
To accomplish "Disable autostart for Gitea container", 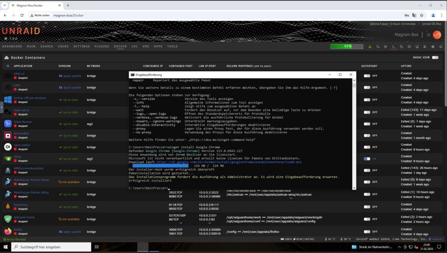I will click(x=367, y=159).
